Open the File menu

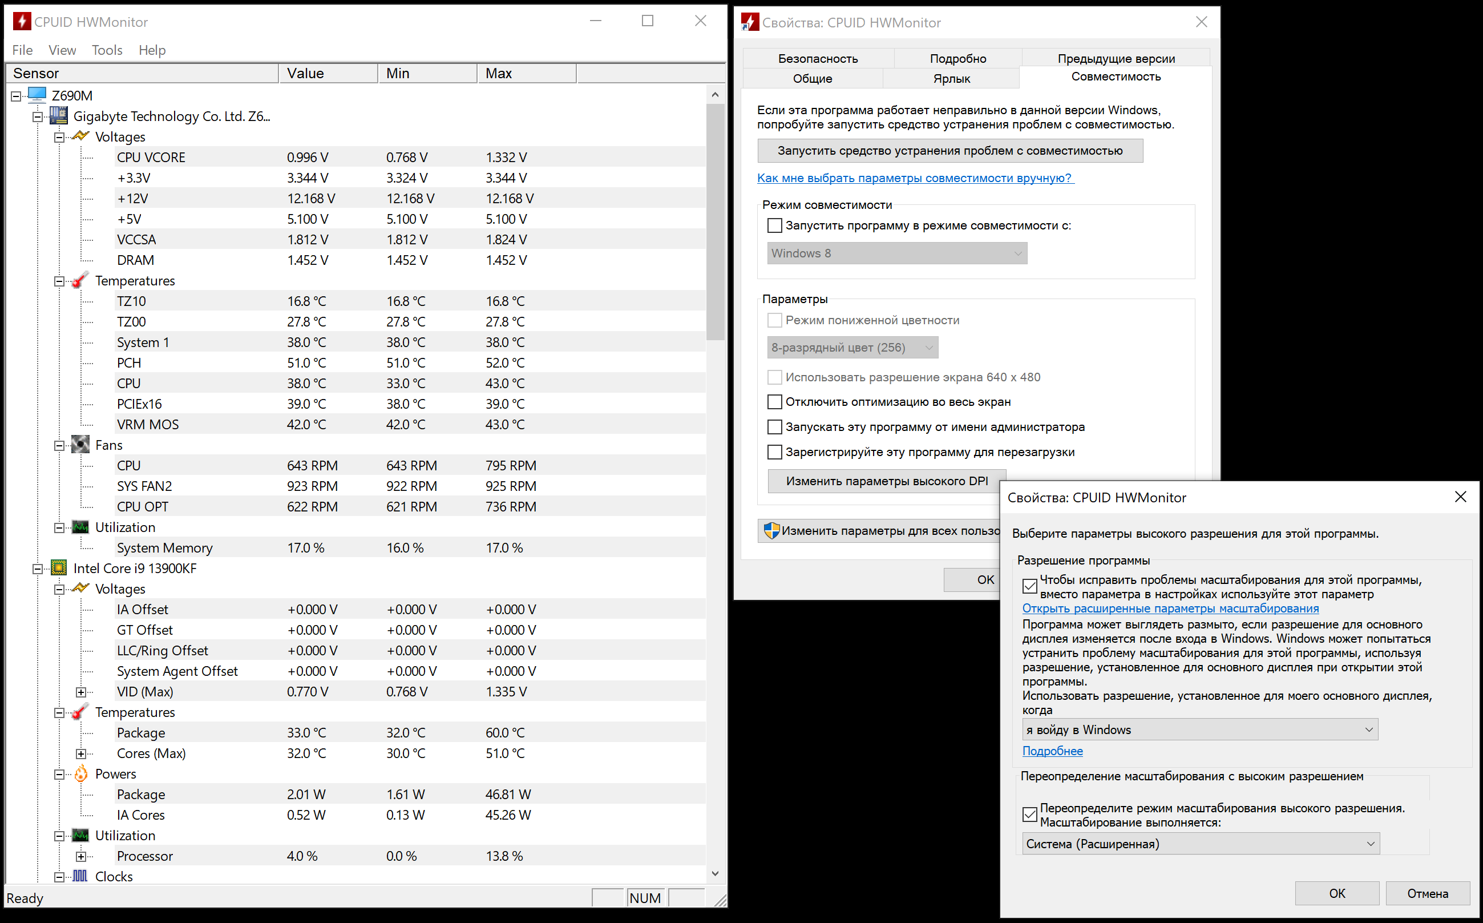23,50
